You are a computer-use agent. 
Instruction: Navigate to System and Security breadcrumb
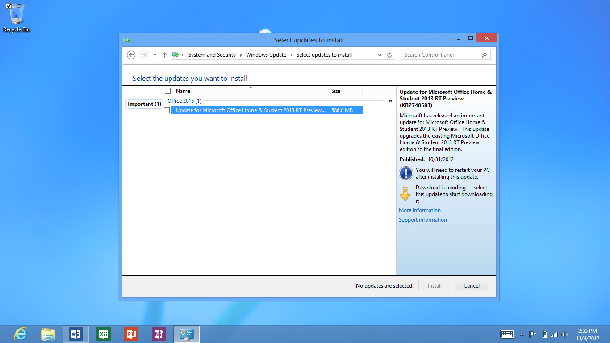(x=212, y=55)
